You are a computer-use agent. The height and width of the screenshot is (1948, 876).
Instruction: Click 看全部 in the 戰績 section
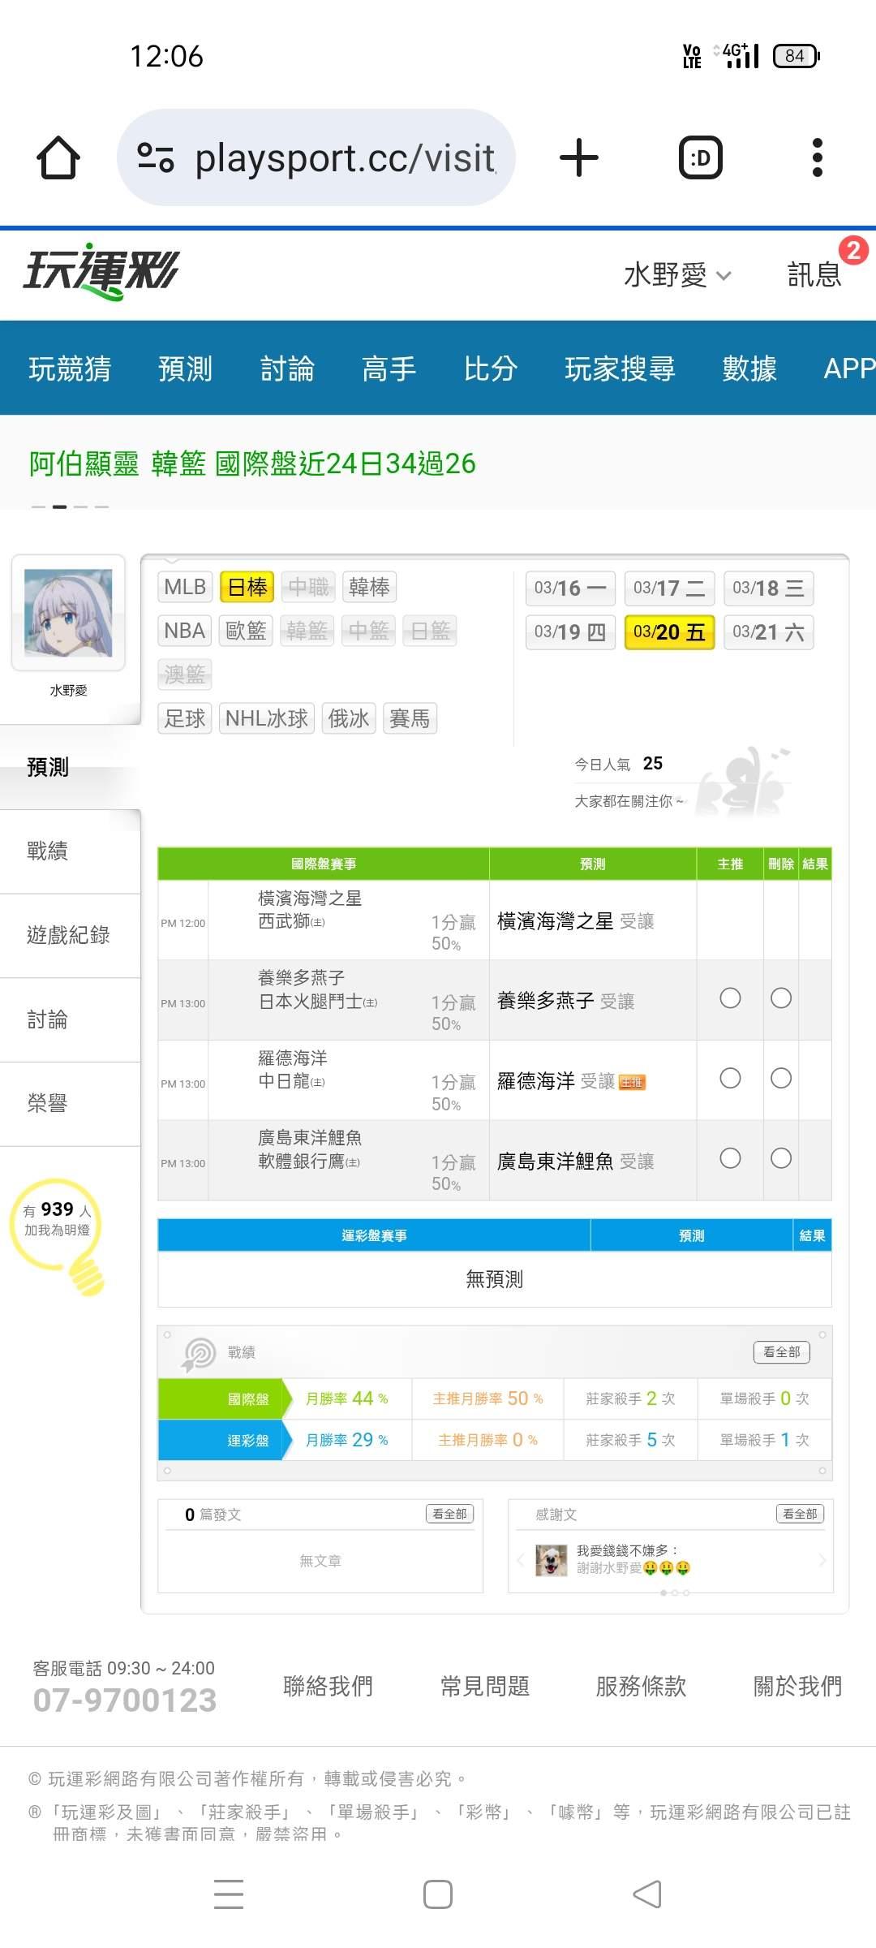coord(782,1352)
